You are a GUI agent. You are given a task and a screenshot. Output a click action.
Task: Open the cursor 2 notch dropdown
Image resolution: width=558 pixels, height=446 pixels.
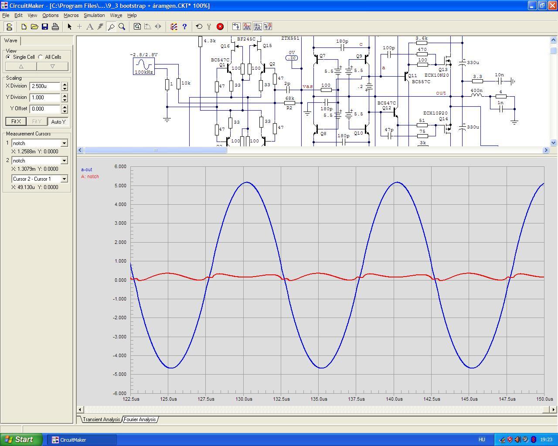[x=64, y=161]
